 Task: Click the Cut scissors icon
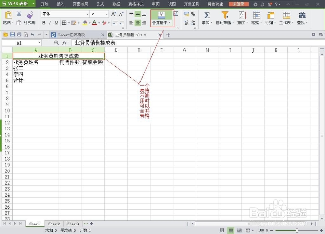(x=19, y=14)
